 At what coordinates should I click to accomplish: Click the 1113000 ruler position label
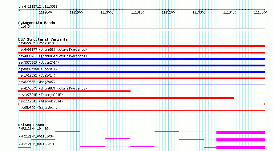[107, 12]
